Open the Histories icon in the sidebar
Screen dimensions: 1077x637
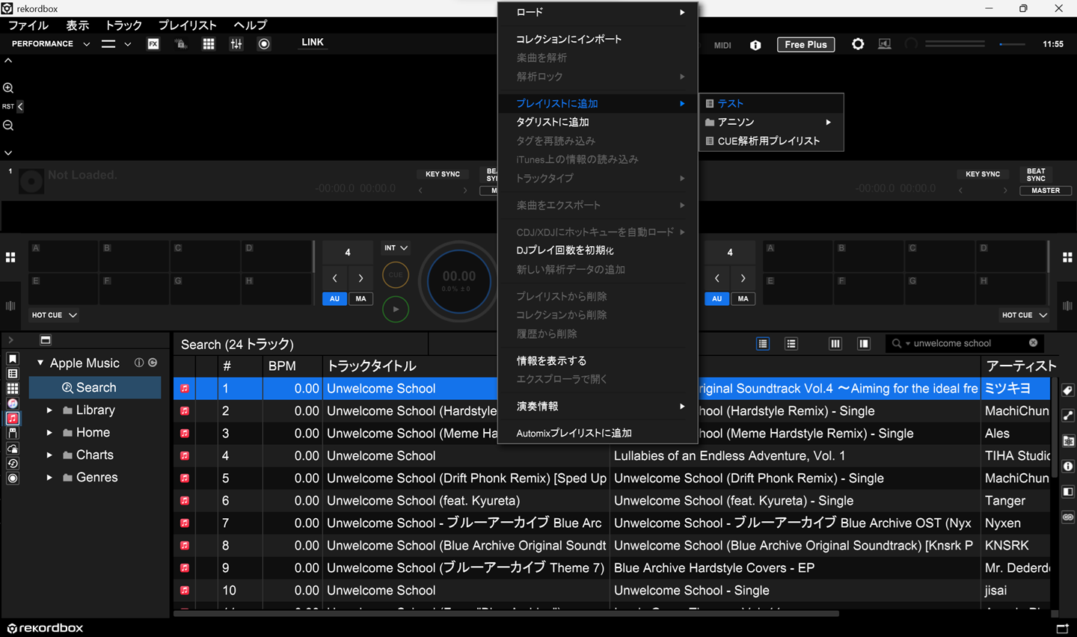coord(12,464)
